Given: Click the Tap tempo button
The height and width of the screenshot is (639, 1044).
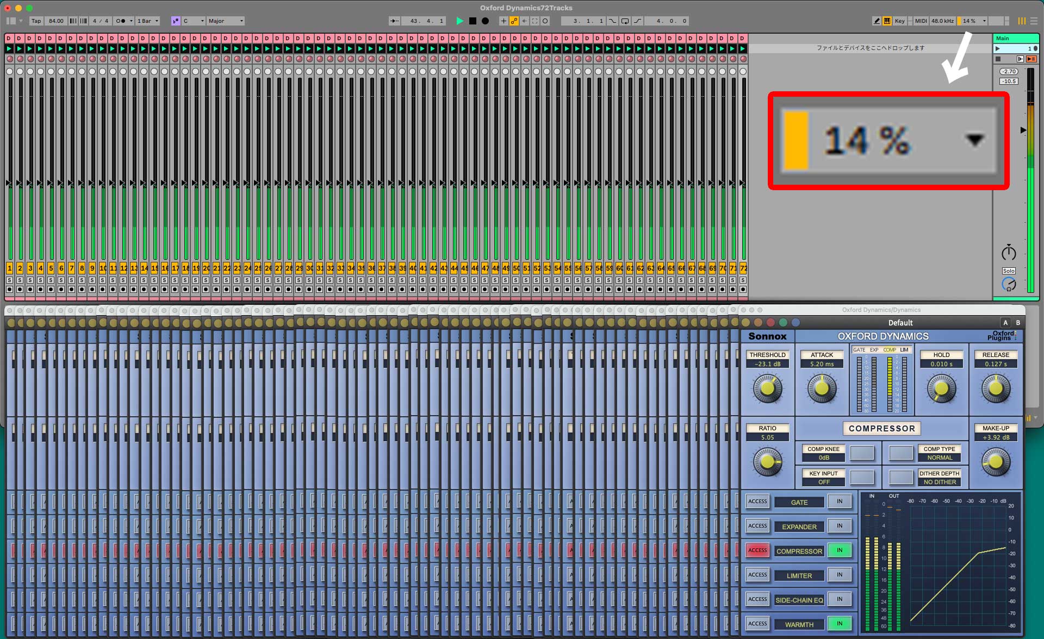Looking at the screenshot, I should pos(36,21).
